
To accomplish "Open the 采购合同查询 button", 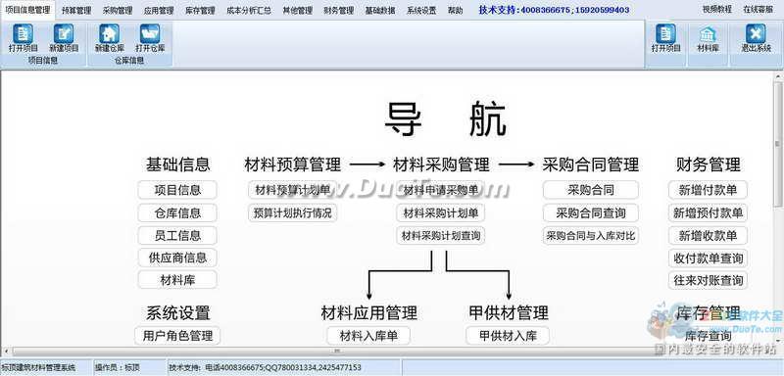I will [x=591, y=213].
